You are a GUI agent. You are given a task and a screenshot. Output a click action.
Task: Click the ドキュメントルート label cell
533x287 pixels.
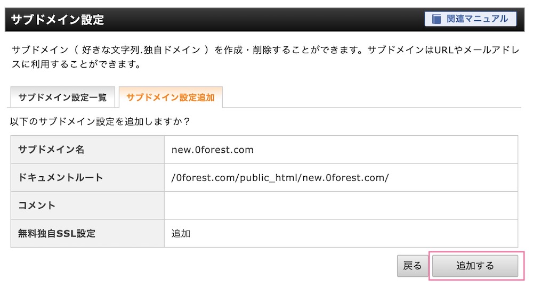87,177
